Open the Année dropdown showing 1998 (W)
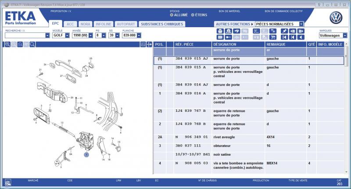Screen dimensions: 351x189 (x=90, y=36)
